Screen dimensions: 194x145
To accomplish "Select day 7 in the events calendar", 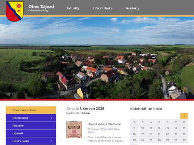I will pyautogui.click(x=176, y=122).
